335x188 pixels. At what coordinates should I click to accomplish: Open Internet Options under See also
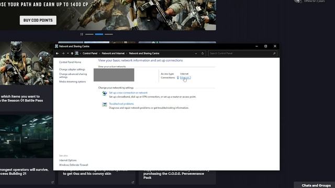(x=68, y=160)
